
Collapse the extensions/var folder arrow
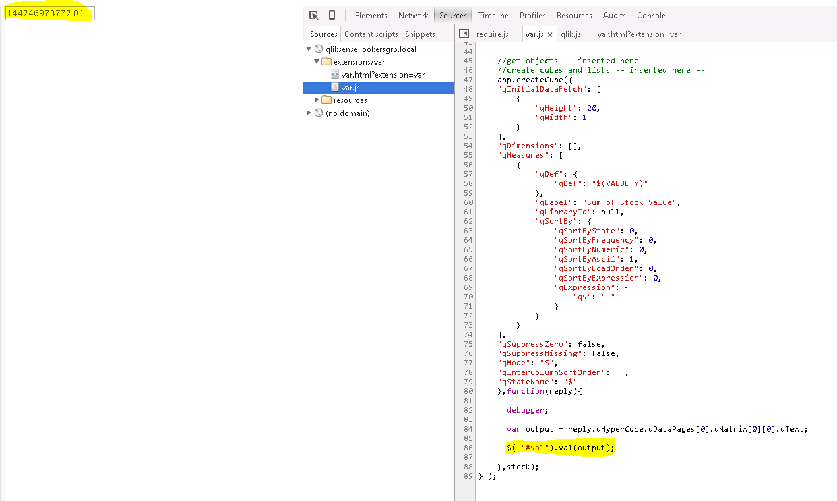pyautogui.click(x=317, y=62)
